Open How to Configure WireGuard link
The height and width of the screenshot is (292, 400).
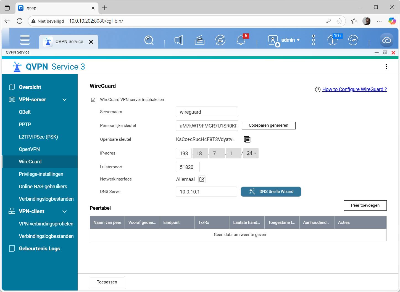pyautogui.click(x=354, y=89)
